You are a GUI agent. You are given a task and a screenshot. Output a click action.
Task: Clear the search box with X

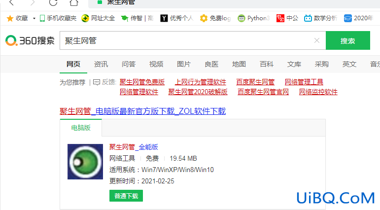coord(317,40)
